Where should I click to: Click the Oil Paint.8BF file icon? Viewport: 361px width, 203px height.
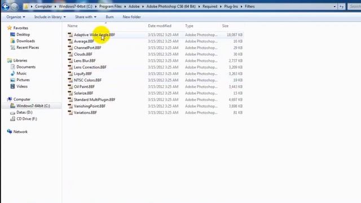click(70, 86)
